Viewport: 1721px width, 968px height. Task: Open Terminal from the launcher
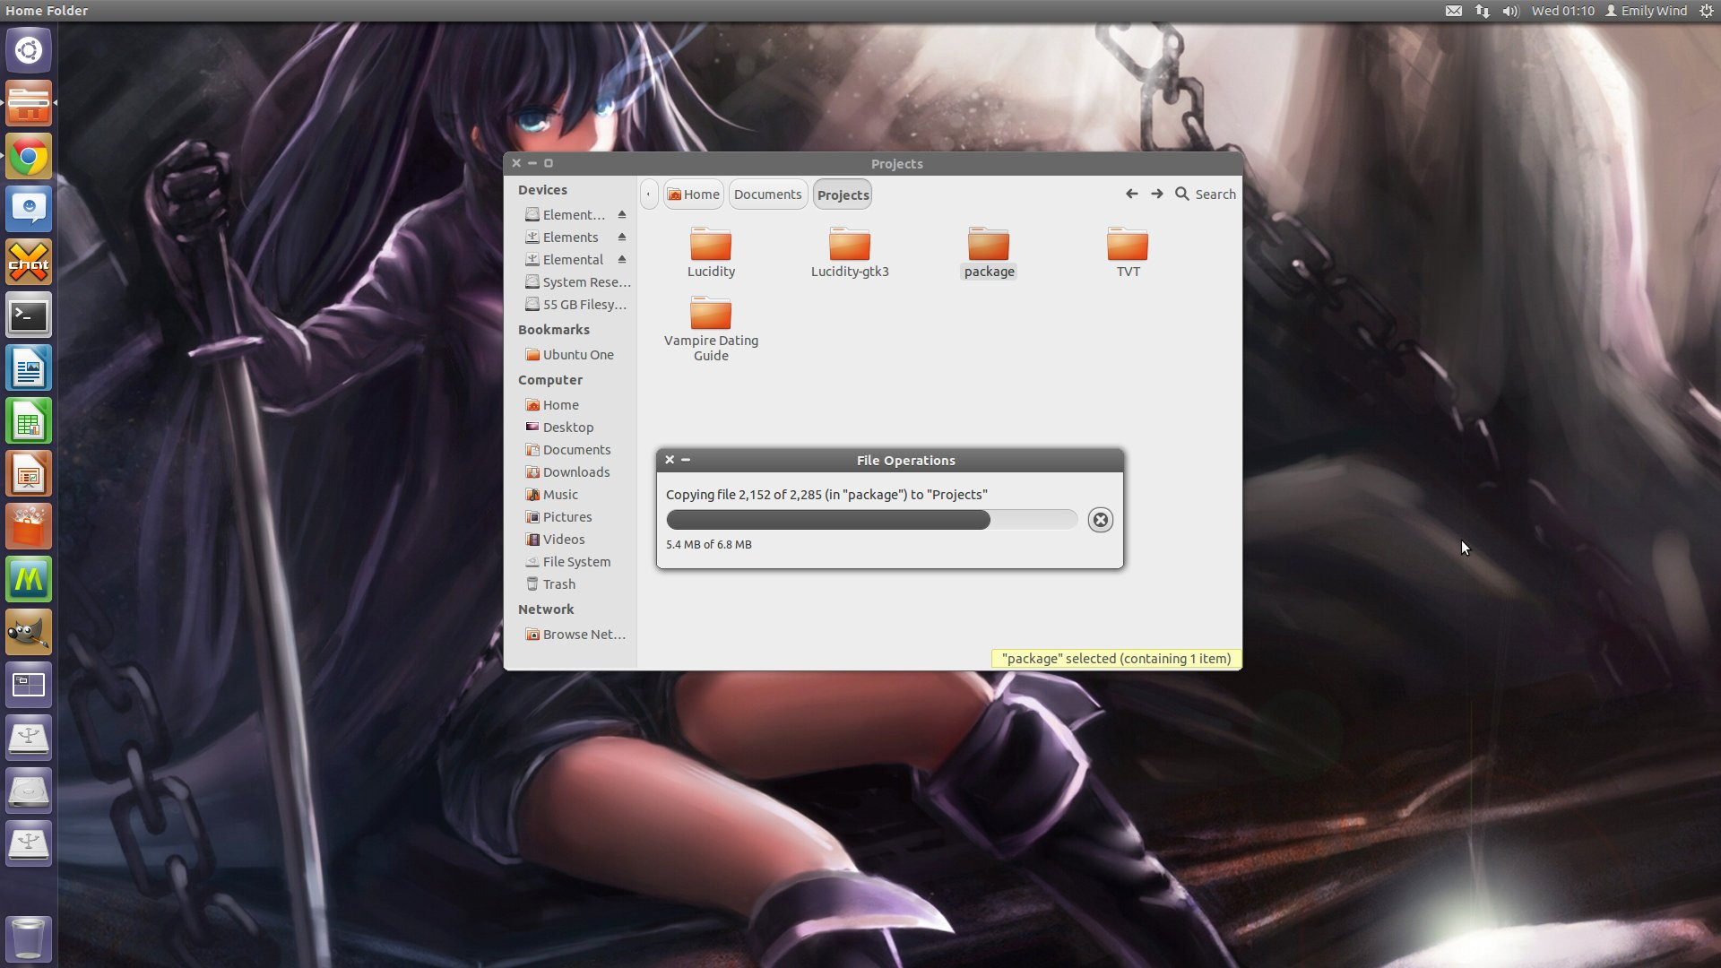coord(29,315)
